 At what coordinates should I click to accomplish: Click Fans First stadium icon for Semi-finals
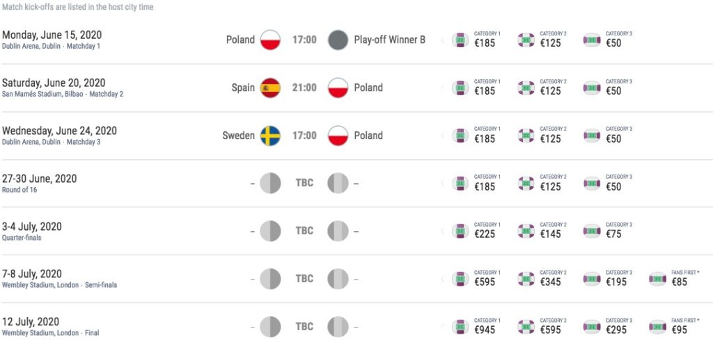[657, 279]
